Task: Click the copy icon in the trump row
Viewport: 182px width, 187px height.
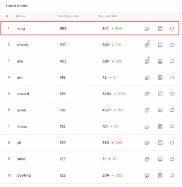Action: (147, 127)
